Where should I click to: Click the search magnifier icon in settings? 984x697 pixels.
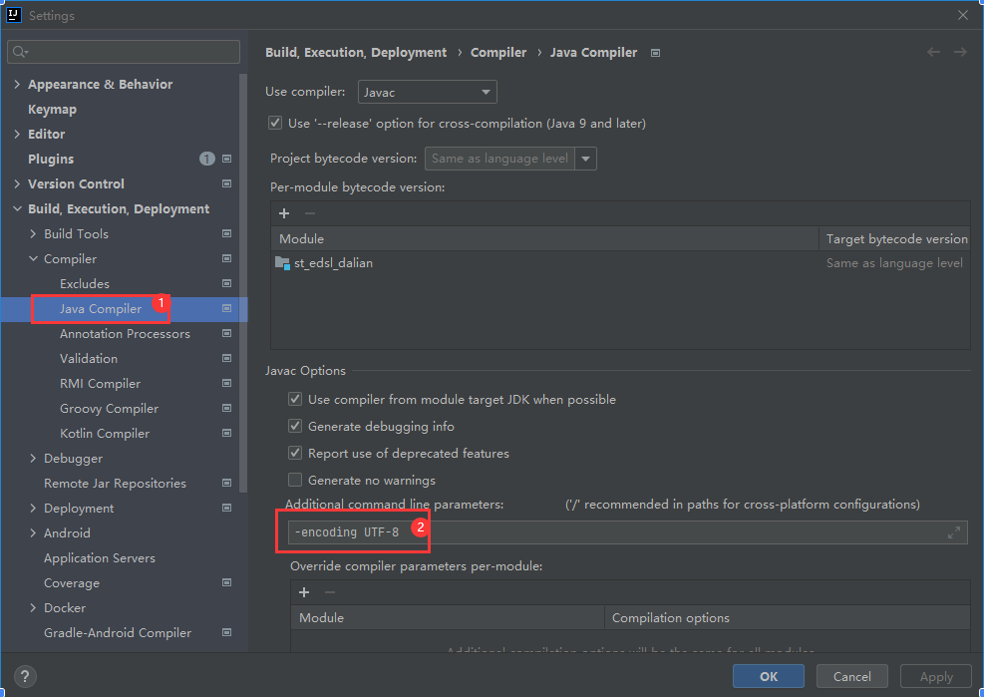pyautogui.click(x=20, y=52)
